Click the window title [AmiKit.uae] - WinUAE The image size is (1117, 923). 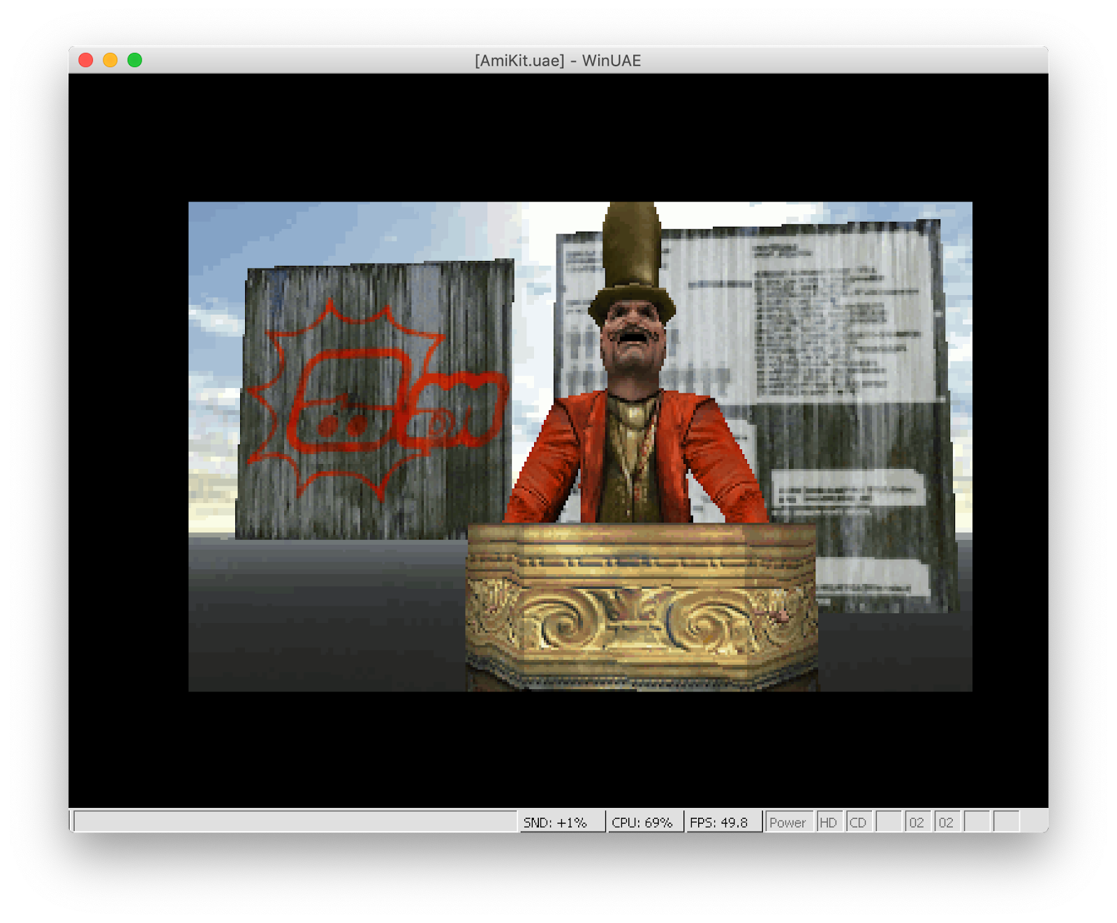(558, 61)
